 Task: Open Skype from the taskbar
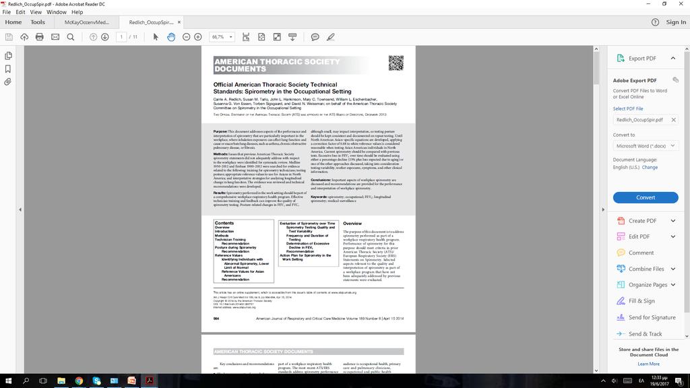[x=96, y=381]
